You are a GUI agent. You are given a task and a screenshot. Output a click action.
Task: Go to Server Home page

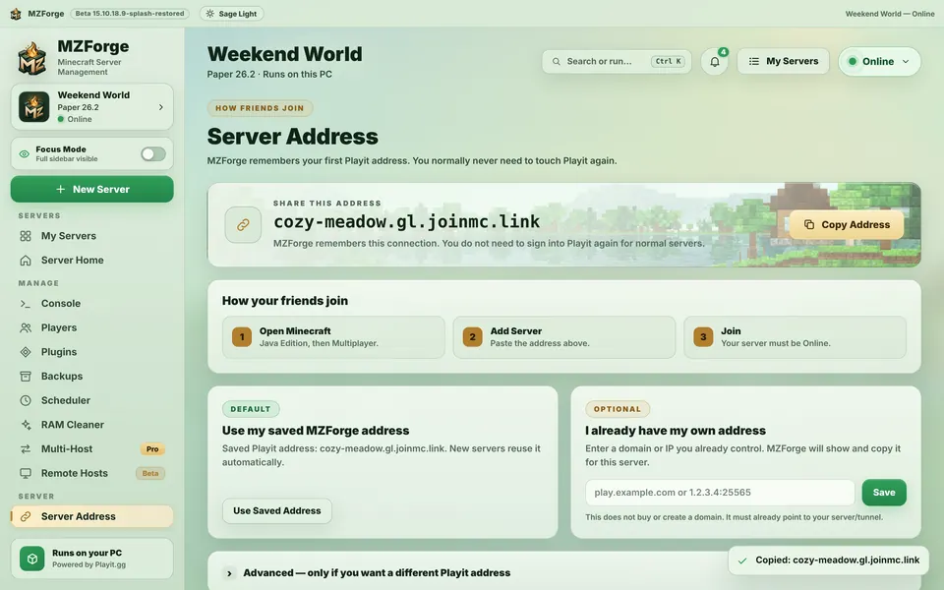coord(91,260)
